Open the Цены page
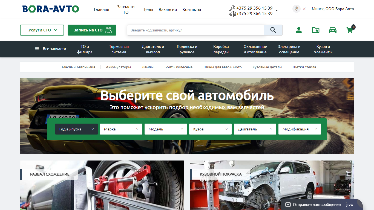374x210 pixels. click(x=148, y=10)
